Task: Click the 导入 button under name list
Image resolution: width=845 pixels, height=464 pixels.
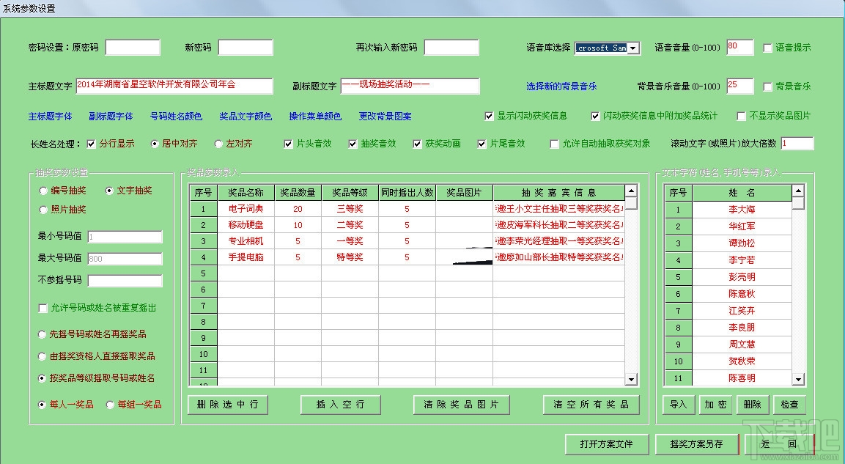Action: coord(678,405)
